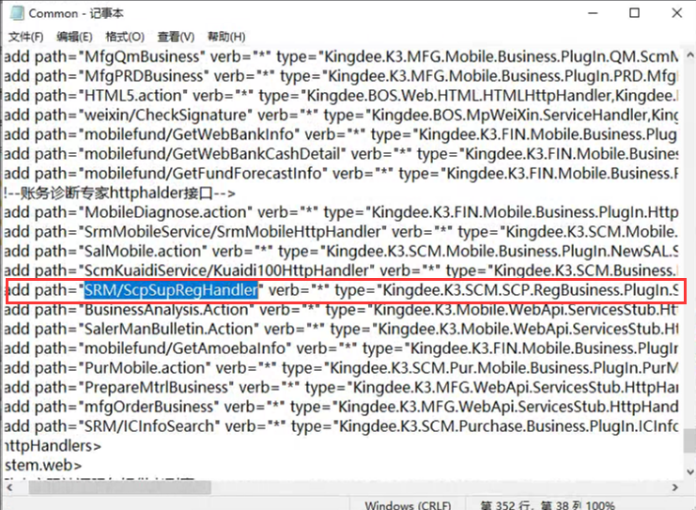Click the mobilefund/GetWebBankInfo path text
This screenshot has width=696, height=510.
coord(189,134)
